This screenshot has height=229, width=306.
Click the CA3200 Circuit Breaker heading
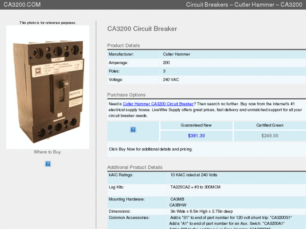[142, 29]
